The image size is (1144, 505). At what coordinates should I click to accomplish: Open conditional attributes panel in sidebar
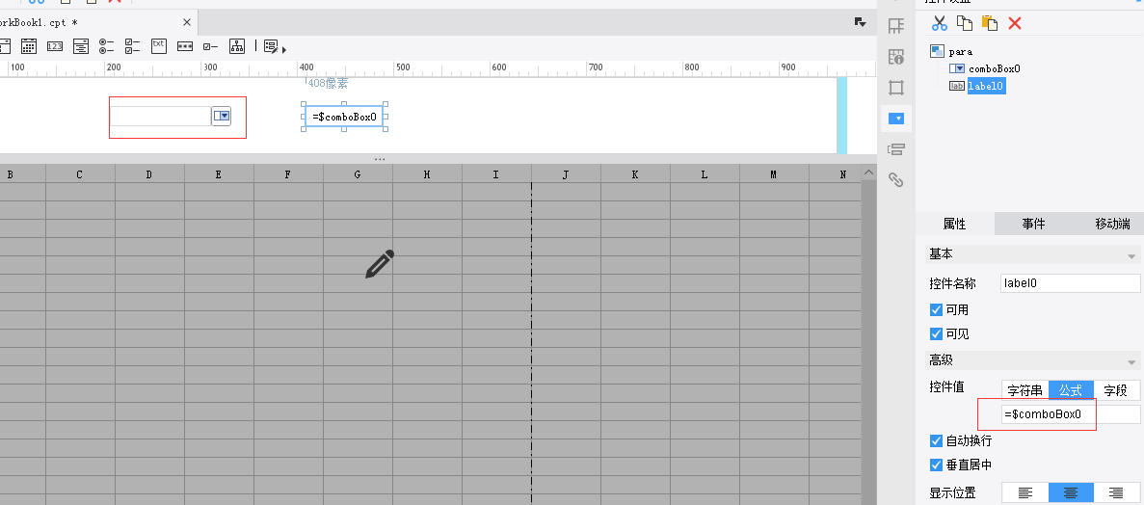(896, 149)
